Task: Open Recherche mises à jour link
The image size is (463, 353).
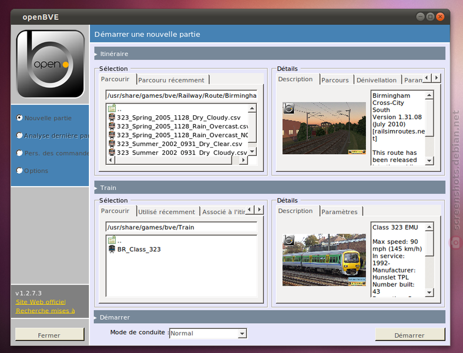Action: coord(45,311)
